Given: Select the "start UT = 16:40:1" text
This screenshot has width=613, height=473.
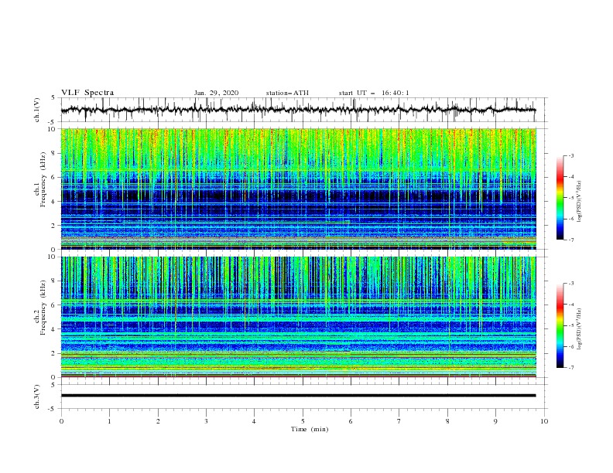Looking at the screenshot, I should [x=374, y=93].
